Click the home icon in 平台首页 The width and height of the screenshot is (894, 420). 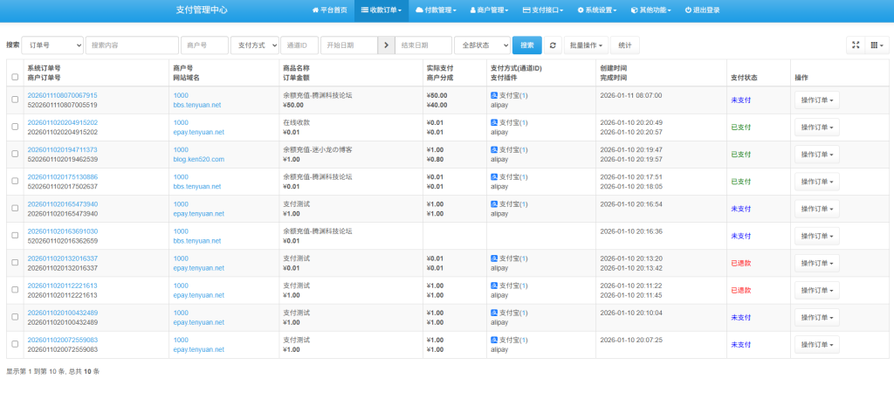click(316, 10)
